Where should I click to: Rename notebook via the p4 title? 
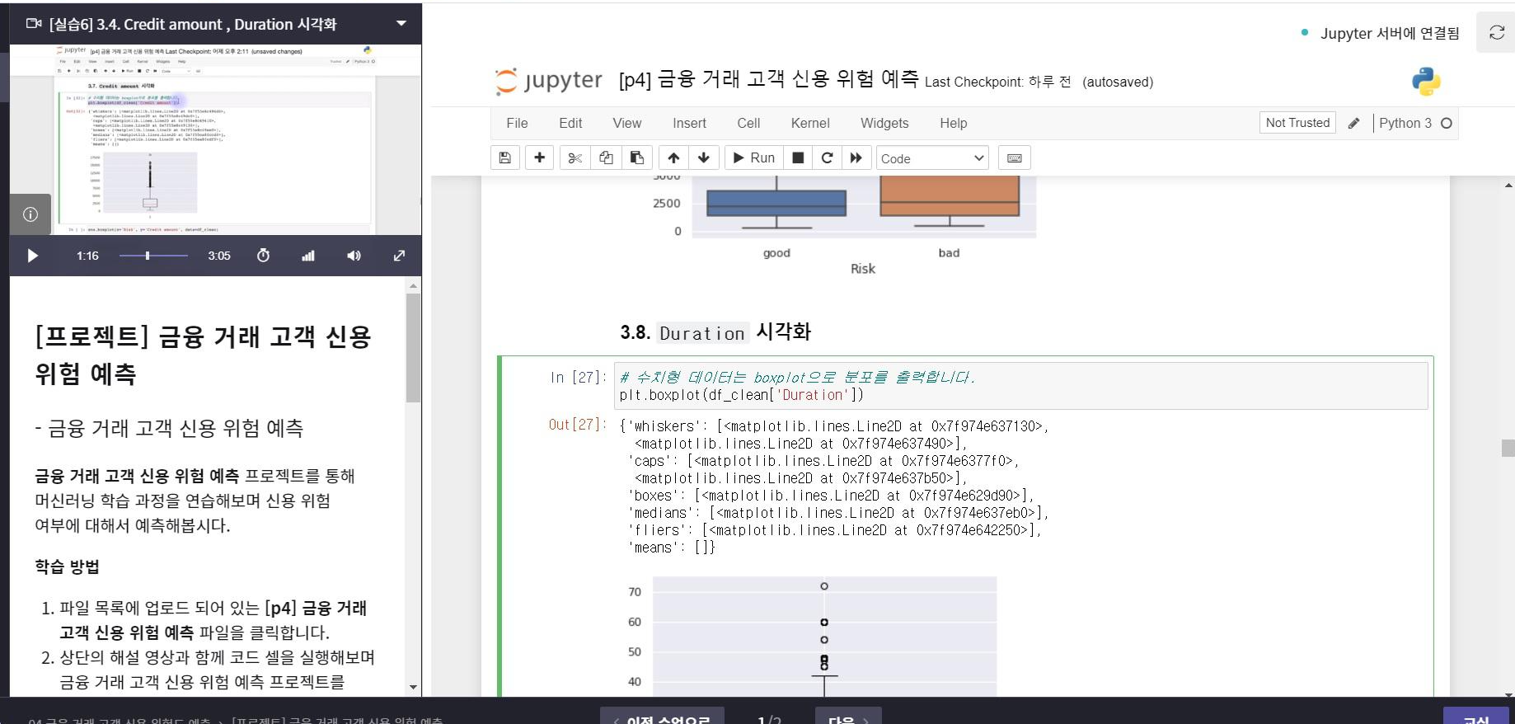[769, 79]
